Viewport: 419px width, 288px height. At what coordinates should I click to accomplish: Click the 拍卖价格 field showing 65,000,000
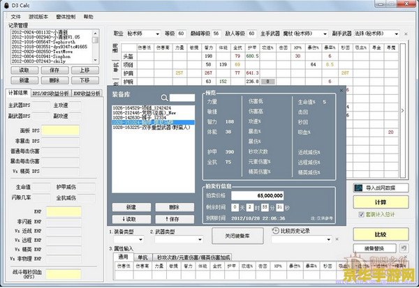(x=257, y=196)
